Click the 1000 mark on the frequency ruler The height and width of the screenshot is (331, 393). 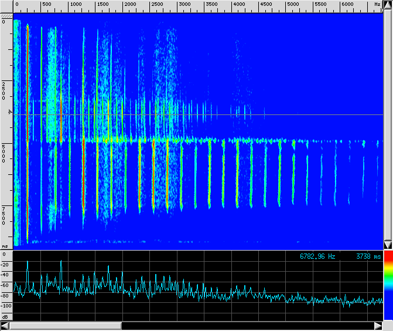pyautogui.click(x=75, y=5)
